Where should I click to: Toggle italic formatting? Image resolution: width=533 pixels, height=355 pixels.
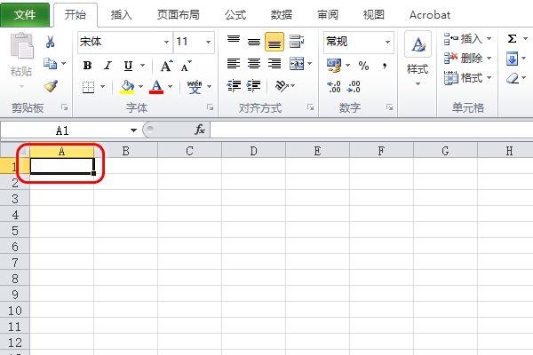(x=108, y=65)
